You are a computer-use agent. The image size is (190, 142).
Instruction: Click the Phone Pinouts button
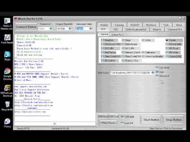(108, 123)
